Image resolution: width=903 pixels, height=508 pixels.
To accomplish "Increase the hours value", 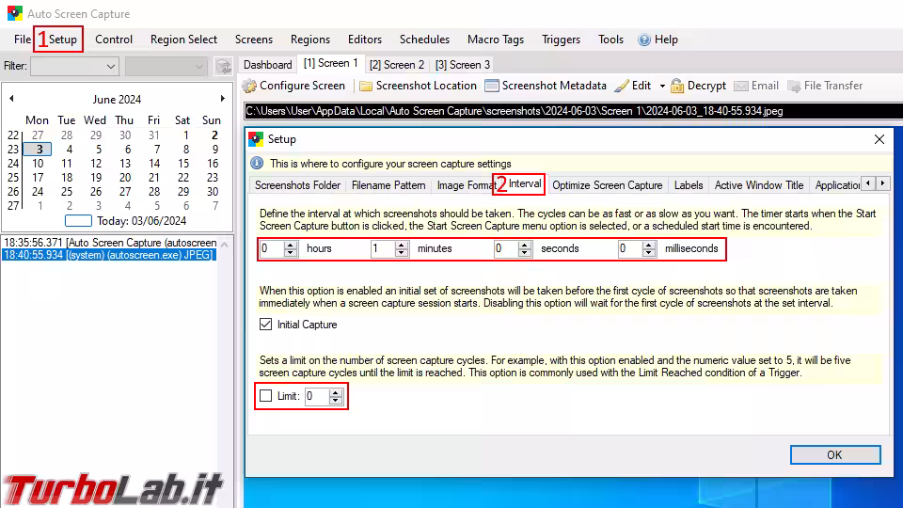I will [x=291, y=245].
